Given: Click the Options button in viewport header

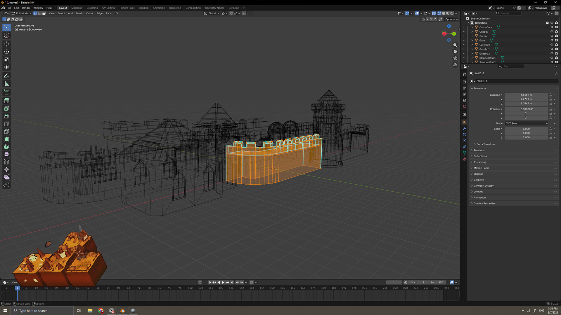Looking at the screenshot, I should coord(451,19).
